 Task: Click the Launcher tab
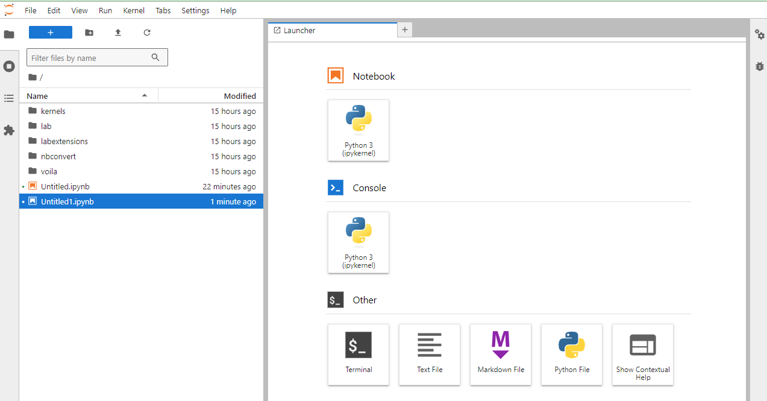299,30
